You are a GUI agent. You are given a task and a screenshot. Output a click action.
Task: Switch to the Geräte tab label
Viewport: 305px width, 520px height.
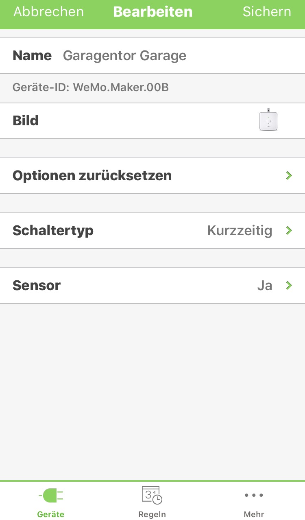click(51, 514)
